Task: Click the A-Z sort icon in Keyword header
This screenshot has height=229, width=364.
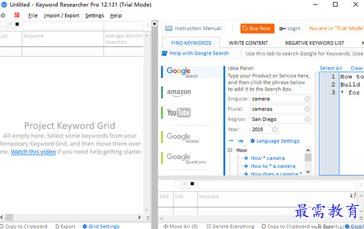Action: click(x=353, y=196)
